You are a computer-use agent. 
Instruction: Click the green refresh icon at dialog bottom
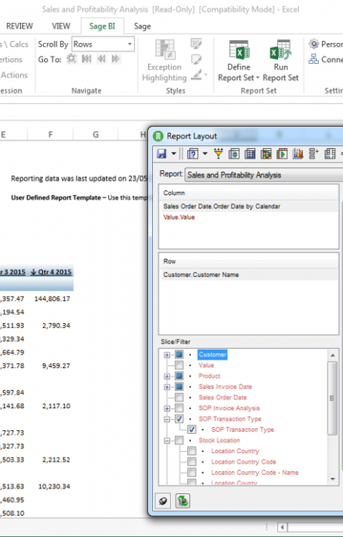click(182, 501)
